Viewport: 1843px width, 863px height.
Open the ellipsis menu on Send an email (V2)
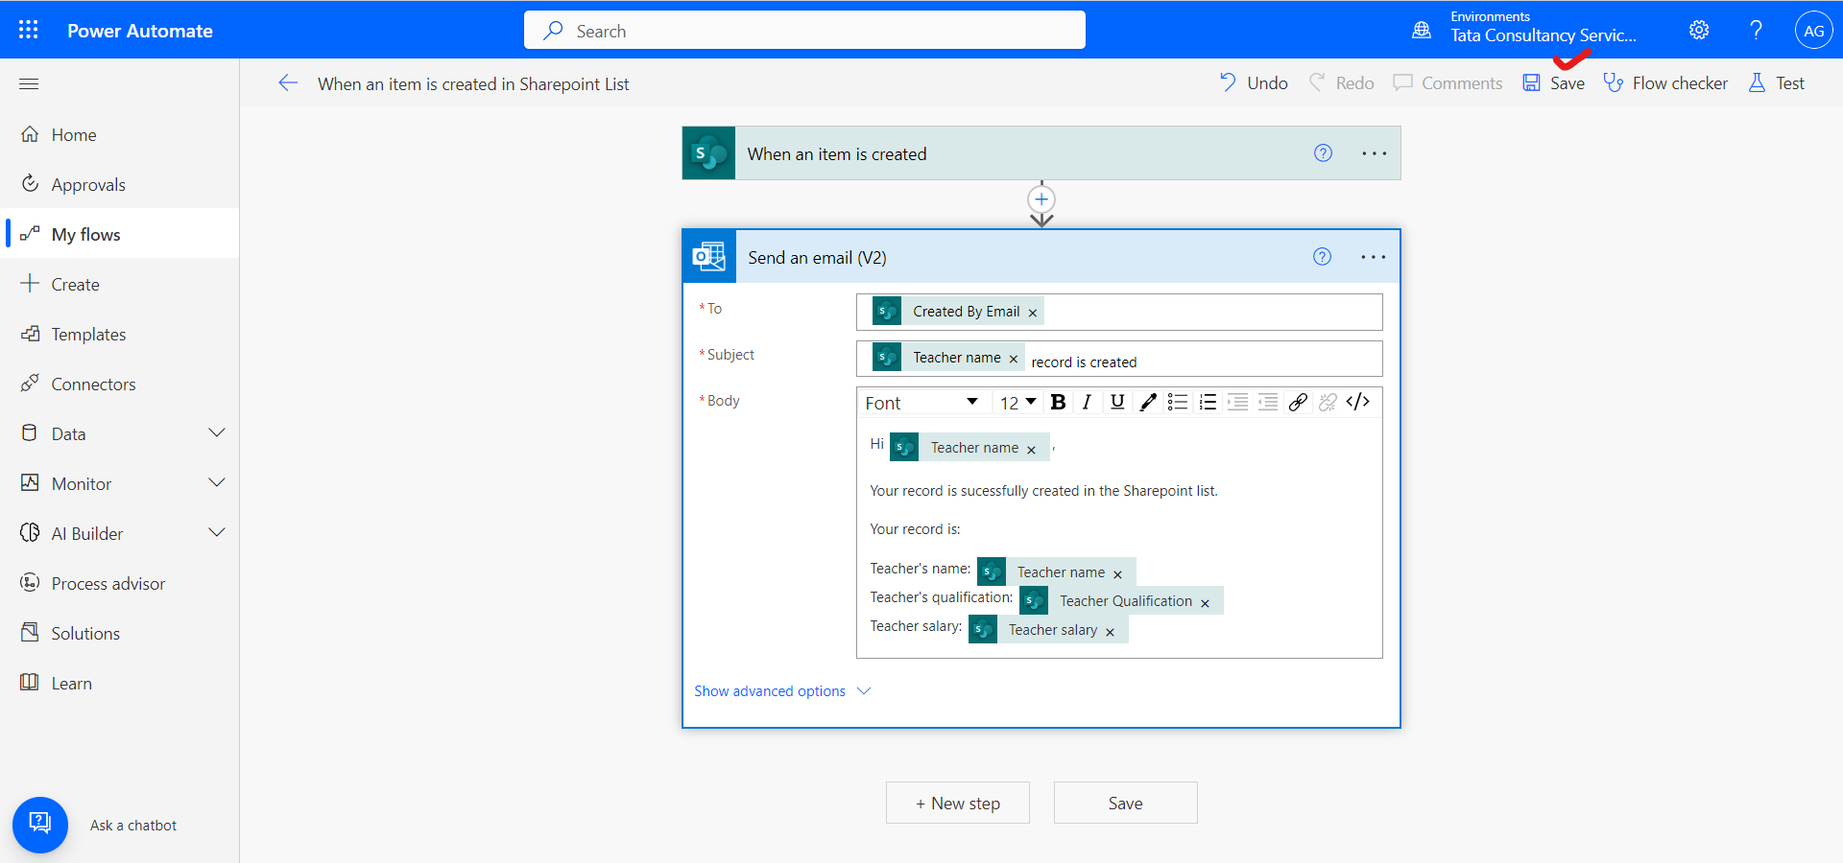pos(1374,257)
